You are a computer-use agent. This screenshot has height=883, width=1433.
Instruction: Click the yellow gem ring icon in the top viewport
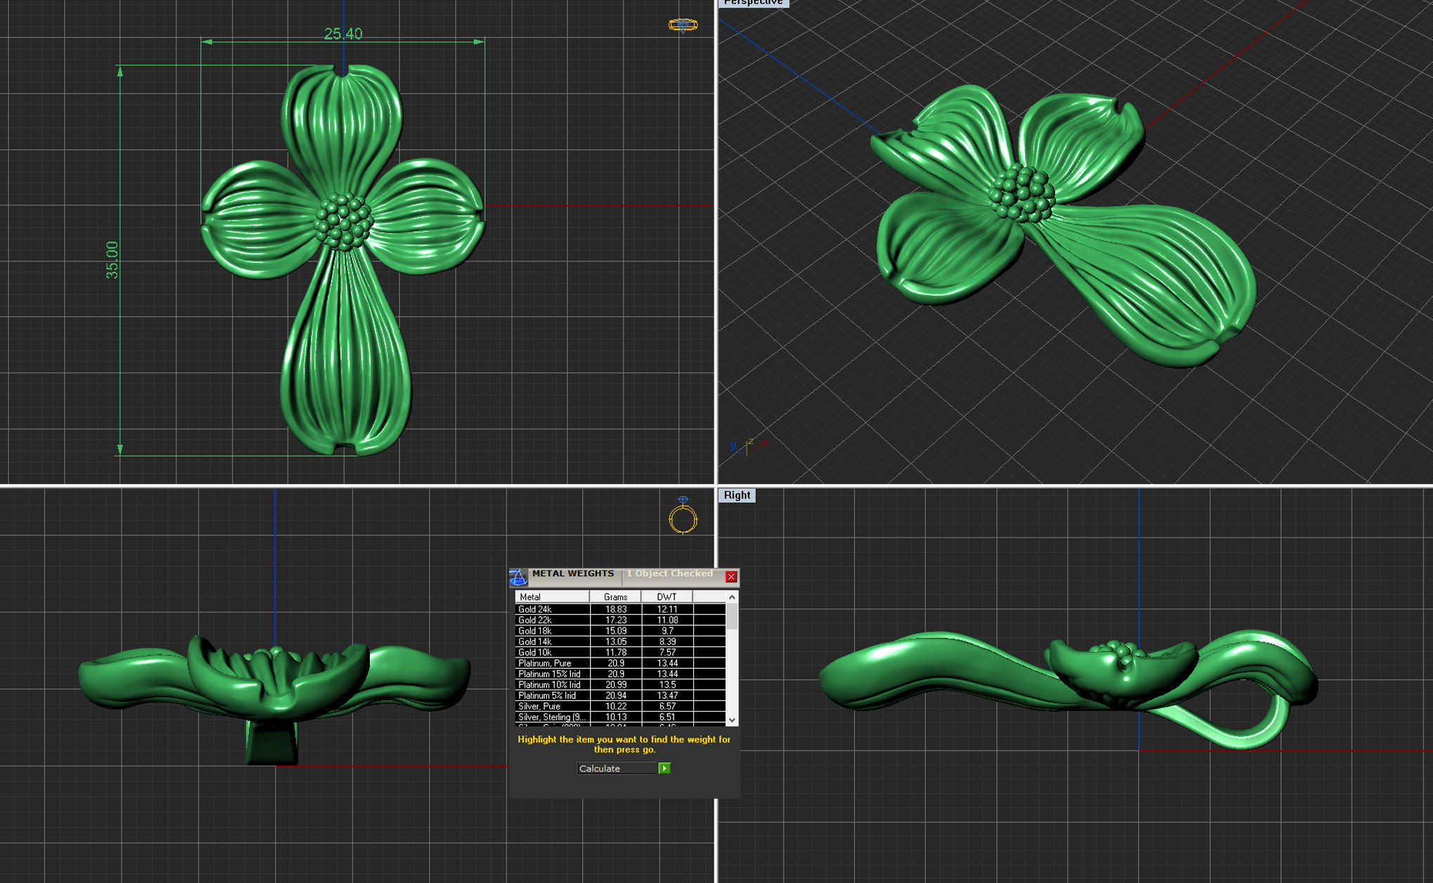(683, 25)
